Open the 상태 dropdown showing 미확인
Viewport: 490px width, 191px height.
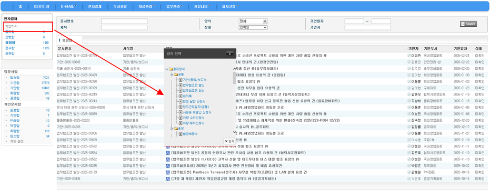click(x=254, y=27)
